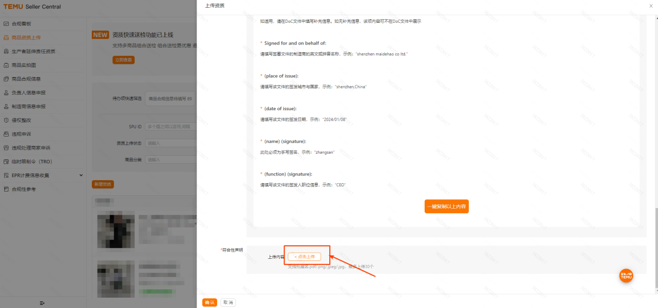Screen dimensions: 658x308
Task: Close the 上传资质 dialog with X
Action: pos(651,6)
